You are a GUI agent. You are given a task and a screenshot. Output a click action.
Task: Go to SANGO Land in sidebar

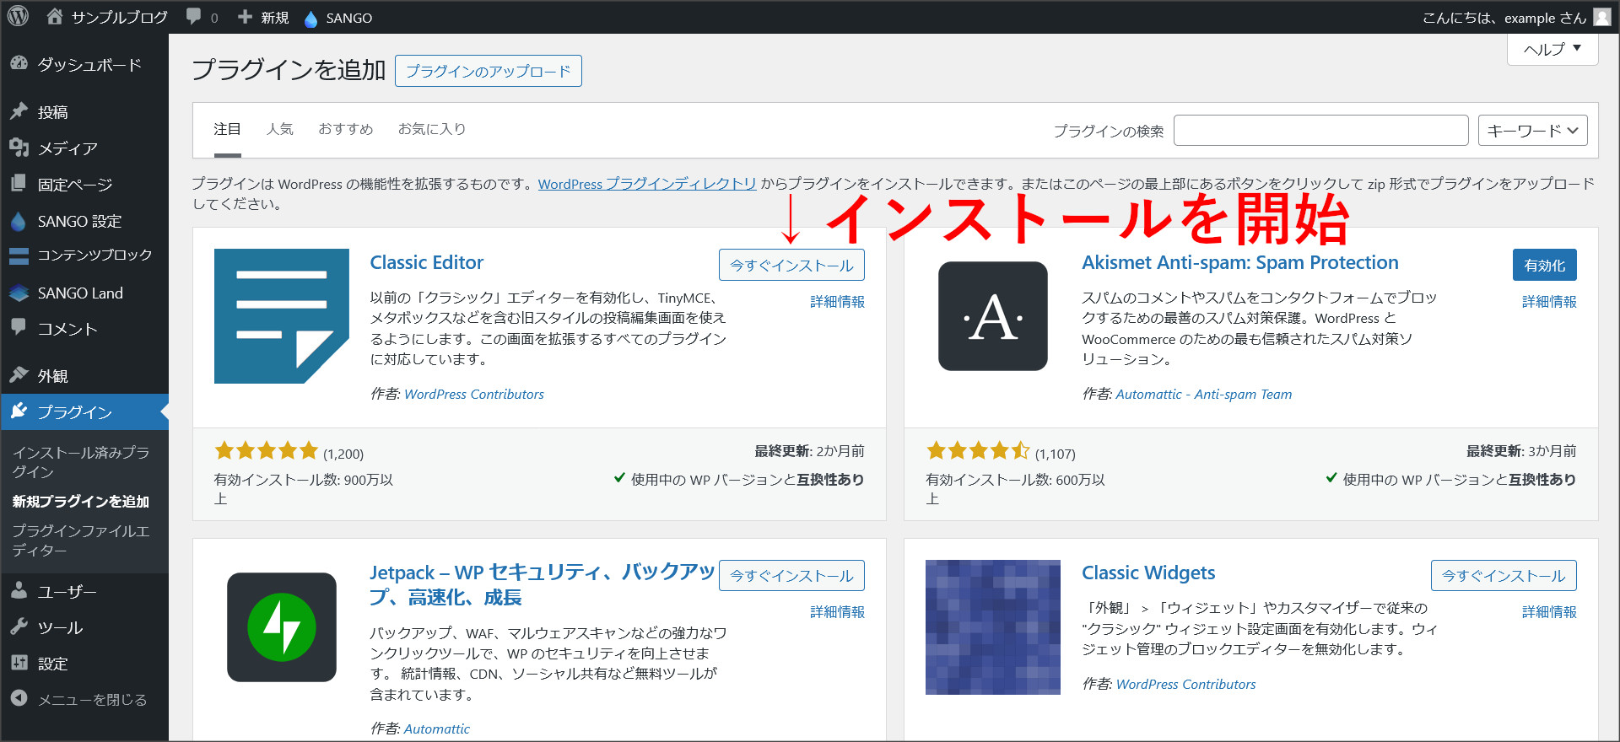coord(80,293)
